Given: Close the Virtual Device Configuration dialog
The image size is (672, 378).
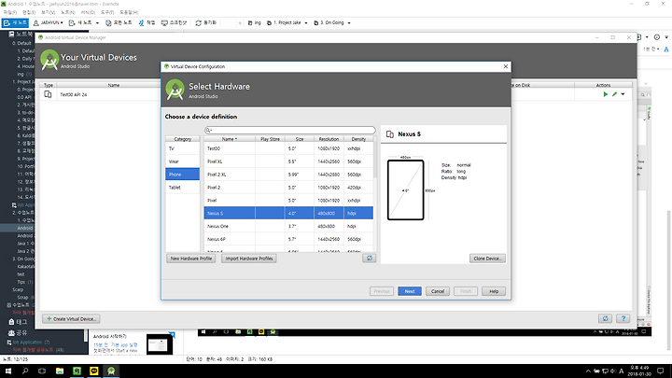Looking at the screenshot, I should 506,66.
